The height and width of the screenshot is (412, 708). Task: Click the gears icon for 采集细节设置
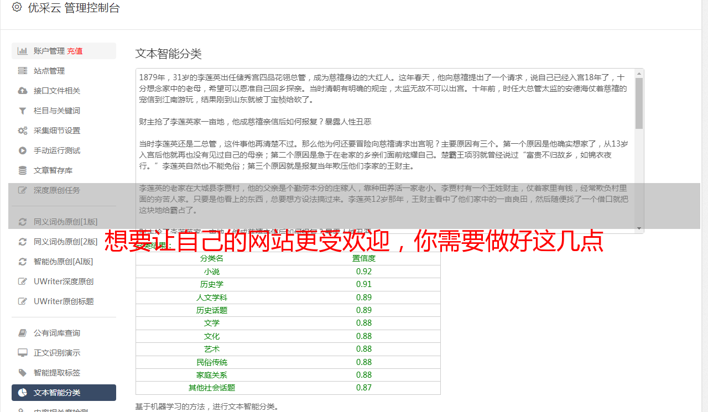tap(23, 131)
